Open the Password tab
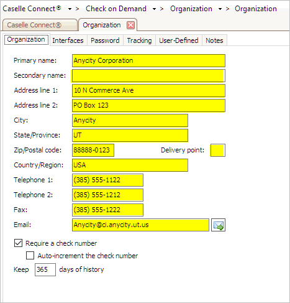 coord(105,40)
